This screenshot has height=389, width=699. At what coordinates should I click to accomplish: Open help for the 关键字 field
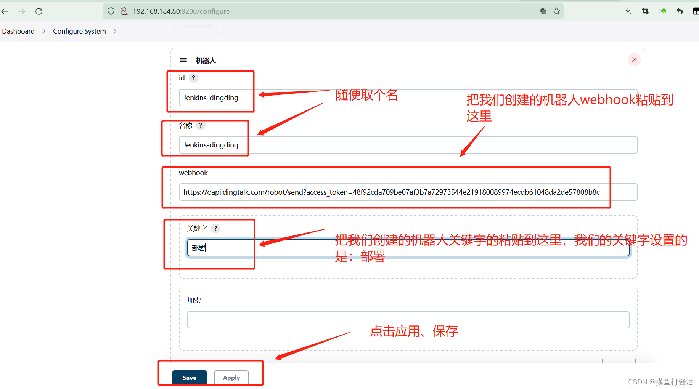pyautogui.click(x=215, y=228)
